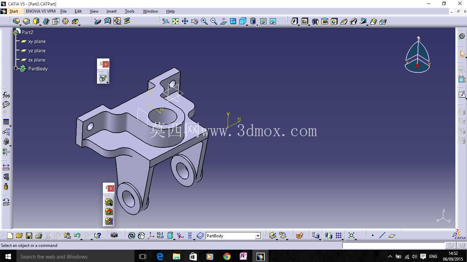467x262 pixels.
Task: Open the ENOVIA V5 VPM menu
Action: pyautogui.click(x=40, y=11)
